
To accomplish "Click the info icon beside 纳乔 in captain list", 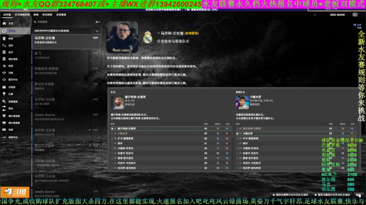I will [x=115, y=143].
